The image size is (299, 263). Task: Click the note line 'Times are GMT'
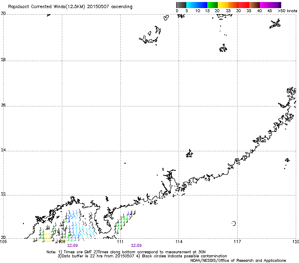click(78, 252)
